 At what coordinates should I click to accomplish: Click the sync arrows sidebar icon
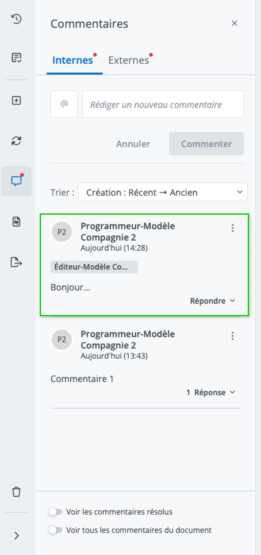click(16, 141)
